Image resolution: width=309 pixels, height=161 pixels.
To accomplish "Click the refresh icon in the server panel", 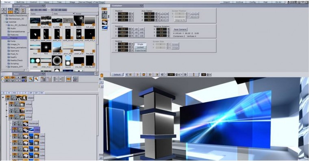I will click(23, 11).
